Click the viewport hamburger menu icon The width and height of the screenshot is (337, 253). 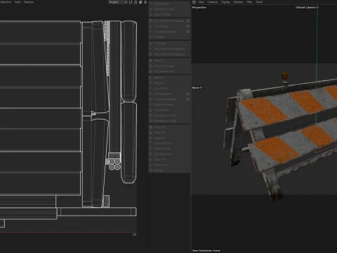pyautogui.click(x=194, y=2)
